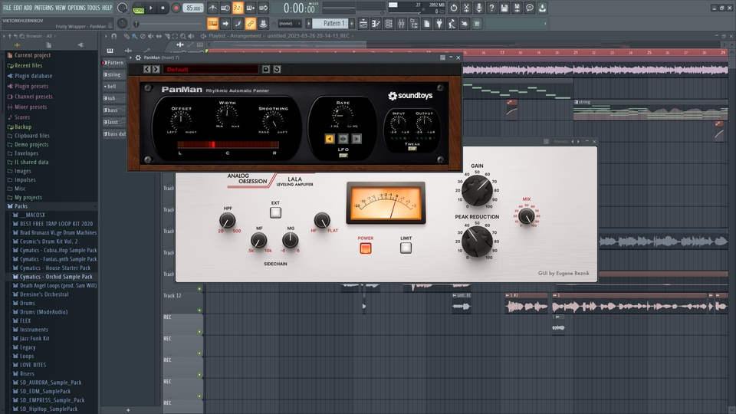Select the playlist mute tool icon
The image size is (736, 414).
click(x=151, y=36)
